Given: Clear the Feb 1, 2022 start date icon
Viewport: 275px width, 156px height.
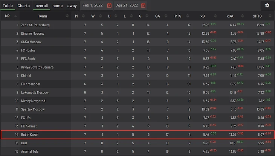Looking at the screenshot, I should [x=109, y=6].
